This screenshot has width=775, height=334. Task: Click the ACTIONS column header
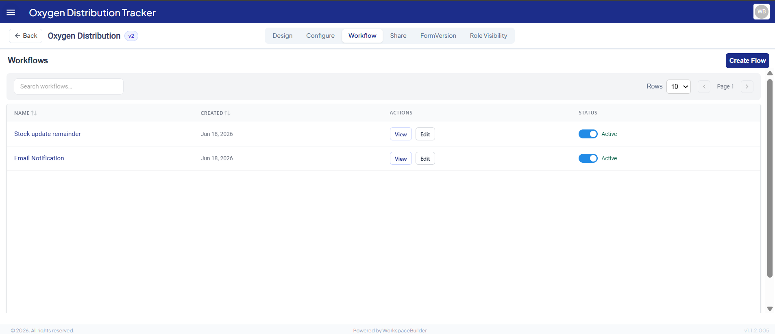[x=401, y=113]
